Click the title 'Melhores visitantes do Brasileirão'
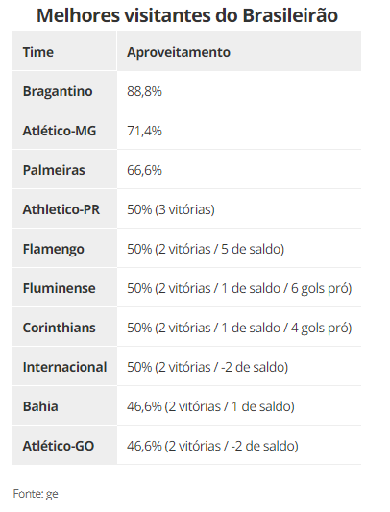This screenshot has width=390, height=512. point(187,15)
